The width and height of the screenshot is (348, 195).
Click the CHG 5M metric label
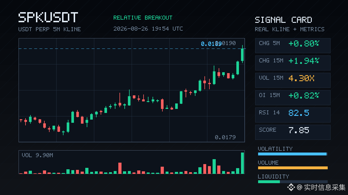(x=269, y=43)
